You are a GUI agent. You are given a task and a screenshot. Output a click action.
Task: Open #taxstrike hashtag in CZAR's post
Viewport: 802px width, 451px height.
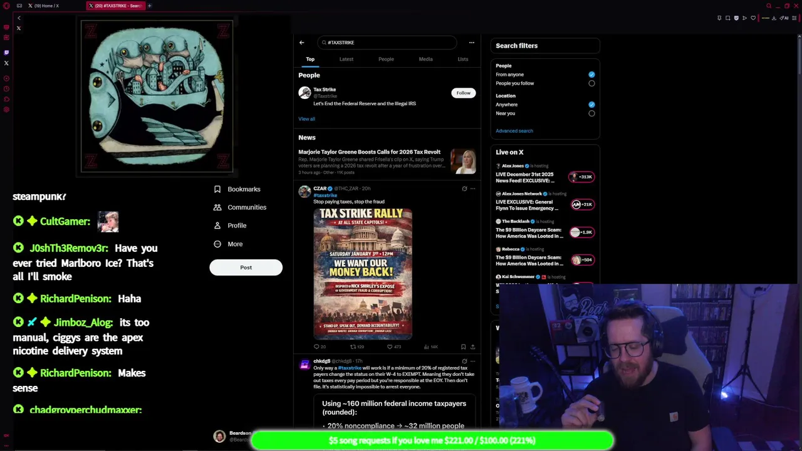325,195
